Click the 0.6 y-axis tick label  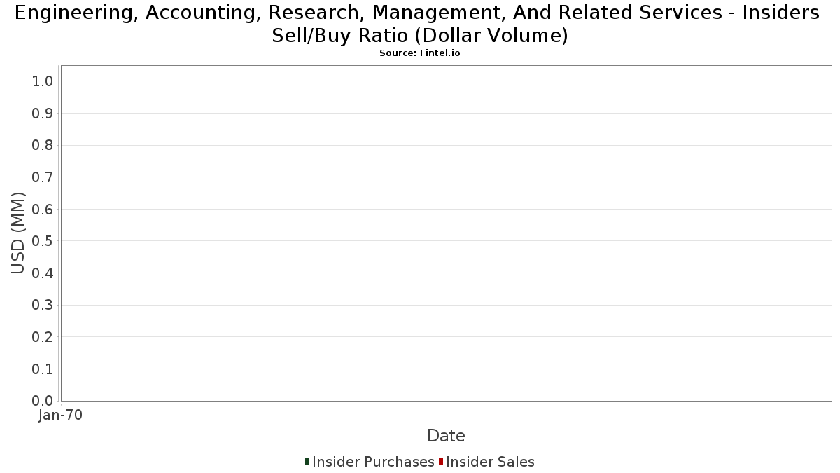point(43,210)
